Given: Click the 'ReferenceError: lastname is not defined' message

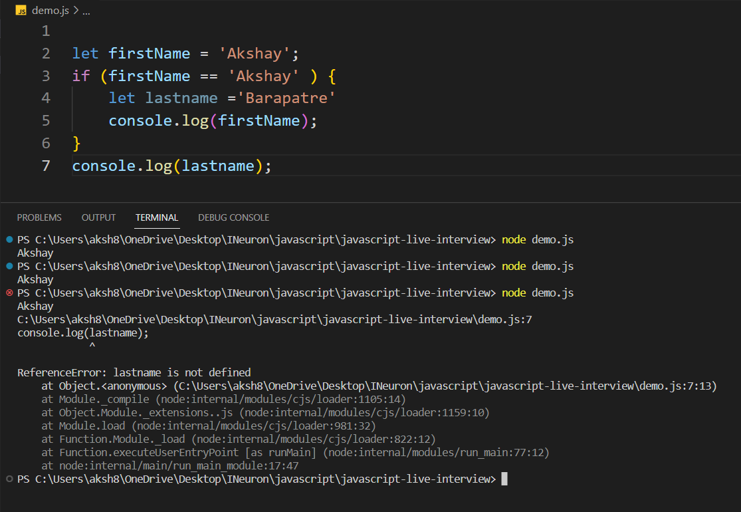Looking at the screenshot, I should pos(134,372).
